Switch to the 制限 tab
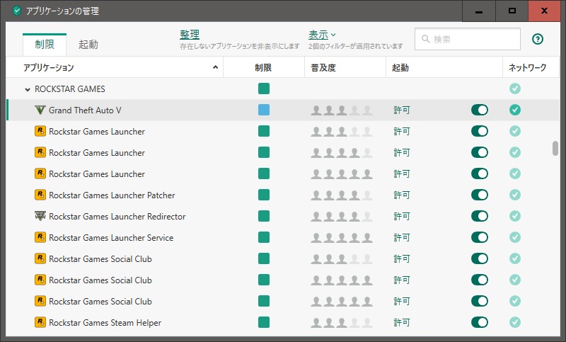The width and height of the screenshot is (566, 342). 45,45
